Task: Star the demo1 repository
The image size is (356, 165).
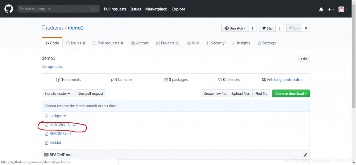Action: point(267,28)
